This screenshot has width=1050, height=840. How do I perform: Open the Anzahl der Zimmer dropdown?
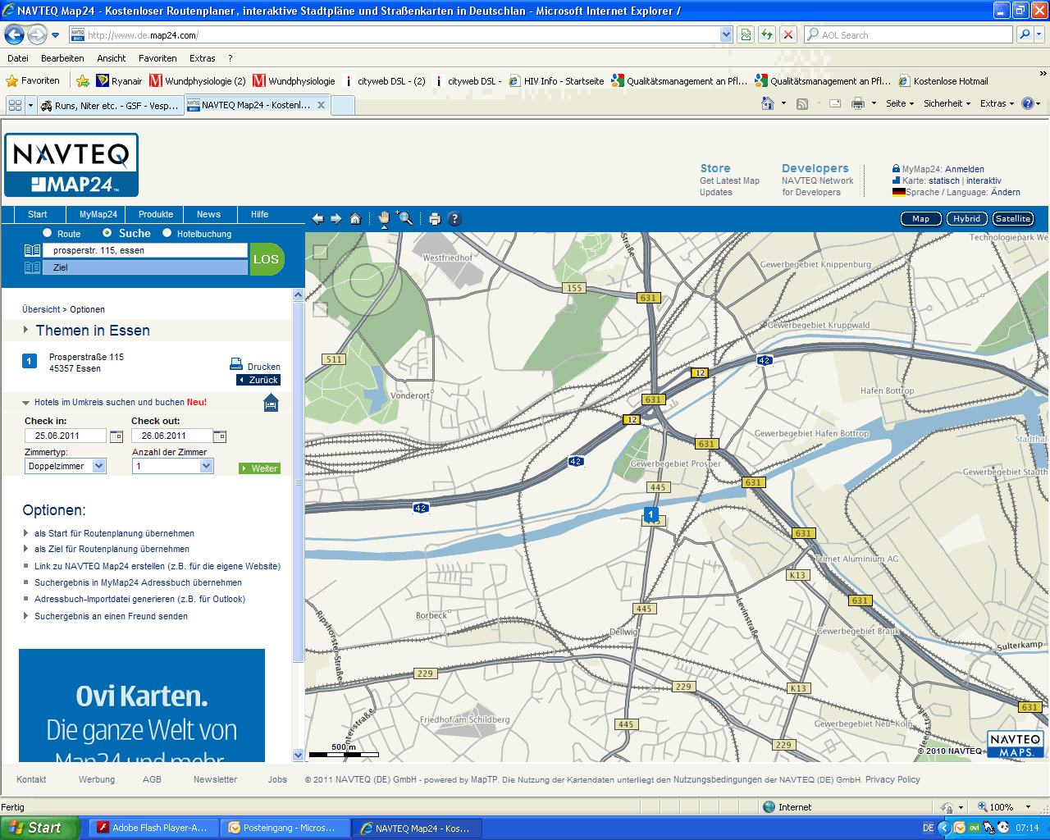pos(173,466)
